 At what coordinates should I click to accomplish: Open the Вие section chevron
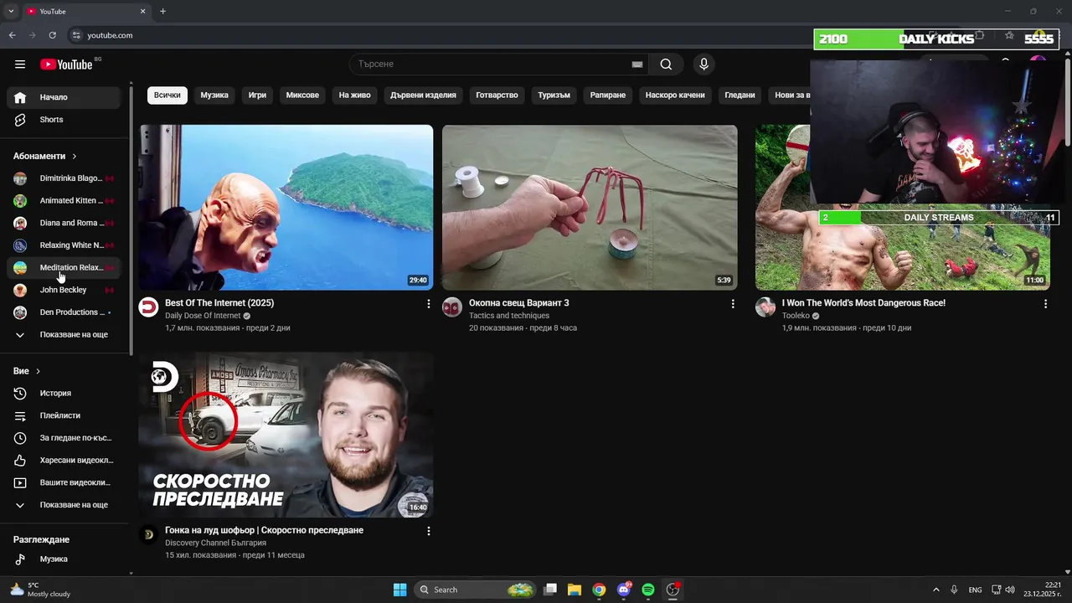click(38, 371)
